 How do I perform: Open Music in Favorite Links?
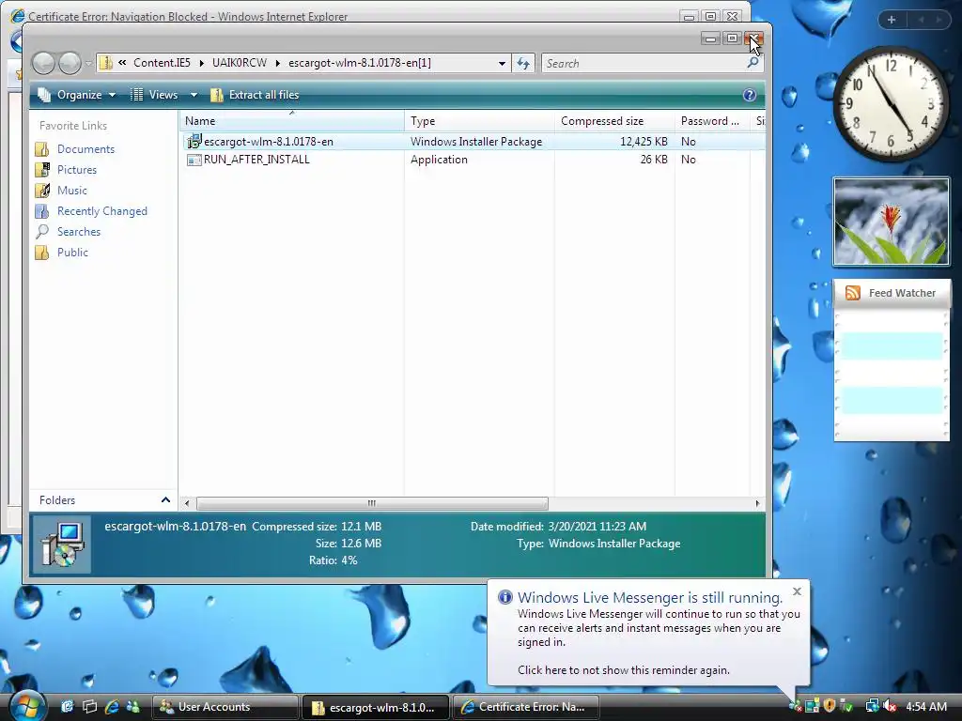coord(71,191)
